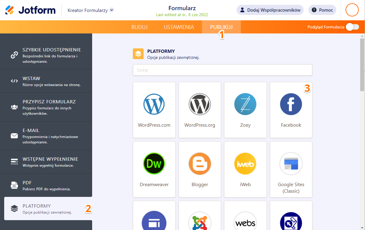This screenshot has width=365, height=230.
Task: Open the Wstaw sidebar section
Action: pyautogui.click(x=46, y=81)
